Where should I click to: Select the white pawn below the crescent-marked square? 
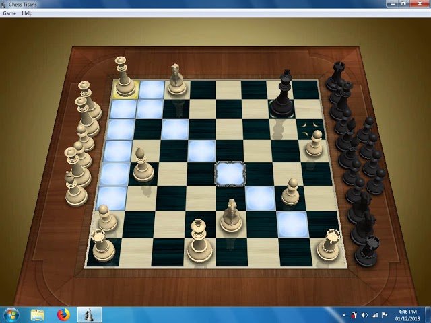click(314, 143)
